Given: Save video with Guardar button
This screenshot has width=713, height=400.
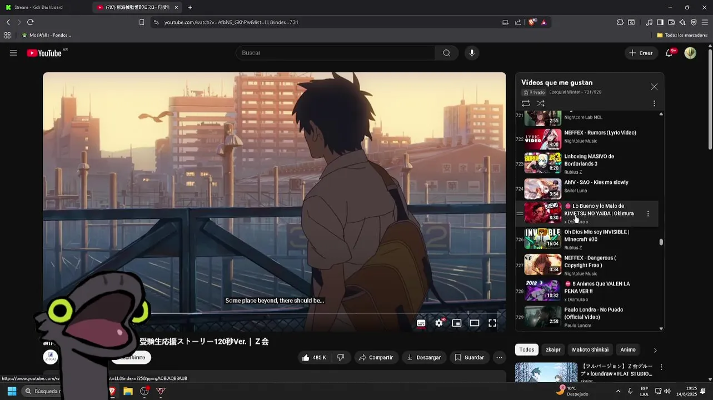Looking at the screenshot, I should (470, 357).
